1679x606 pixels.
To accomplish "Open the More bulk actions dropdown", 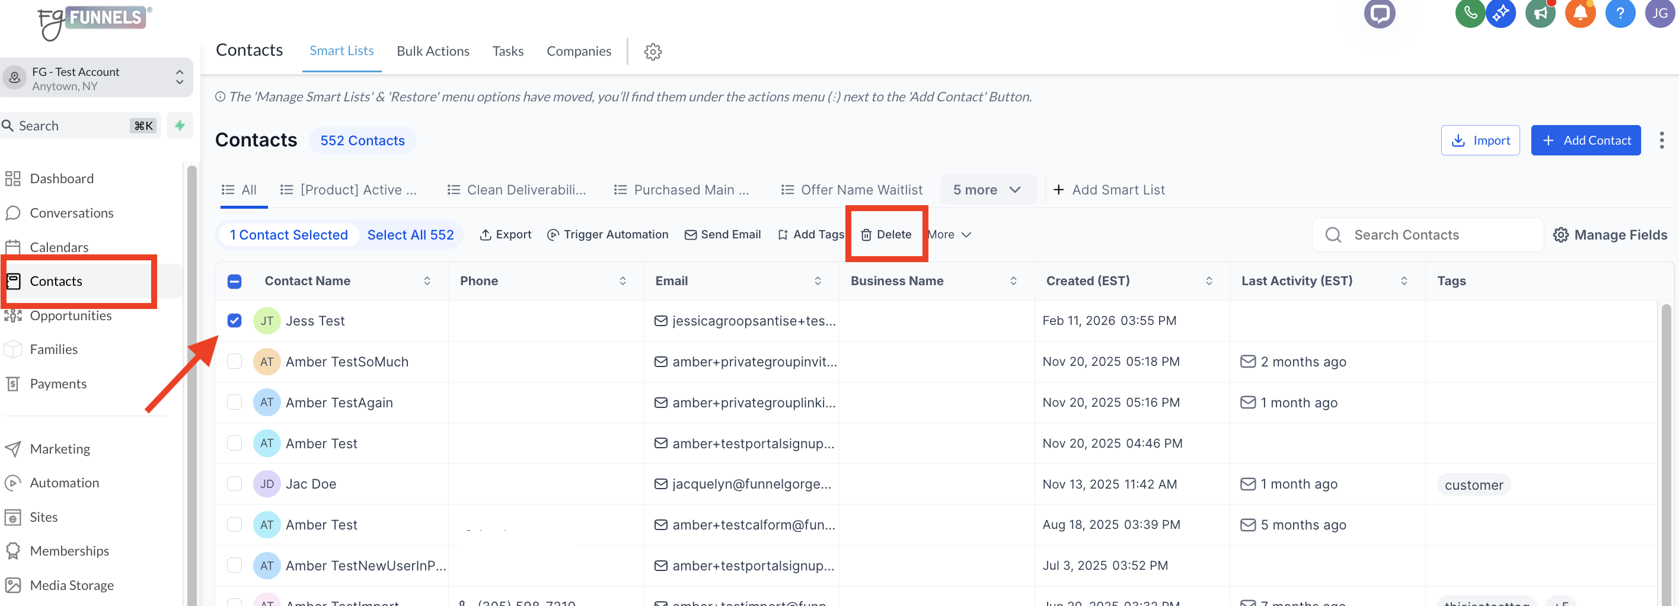I will pyautogui.click(x=950, y=235).
